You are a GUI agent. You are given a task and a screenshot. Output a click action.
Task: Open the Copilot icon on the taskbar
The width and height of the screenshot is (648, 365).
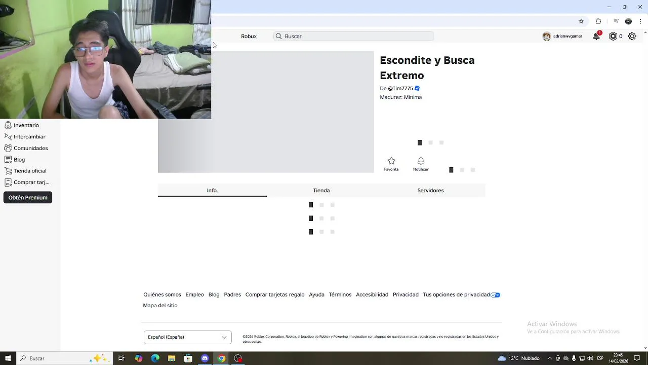pos(138,358)
